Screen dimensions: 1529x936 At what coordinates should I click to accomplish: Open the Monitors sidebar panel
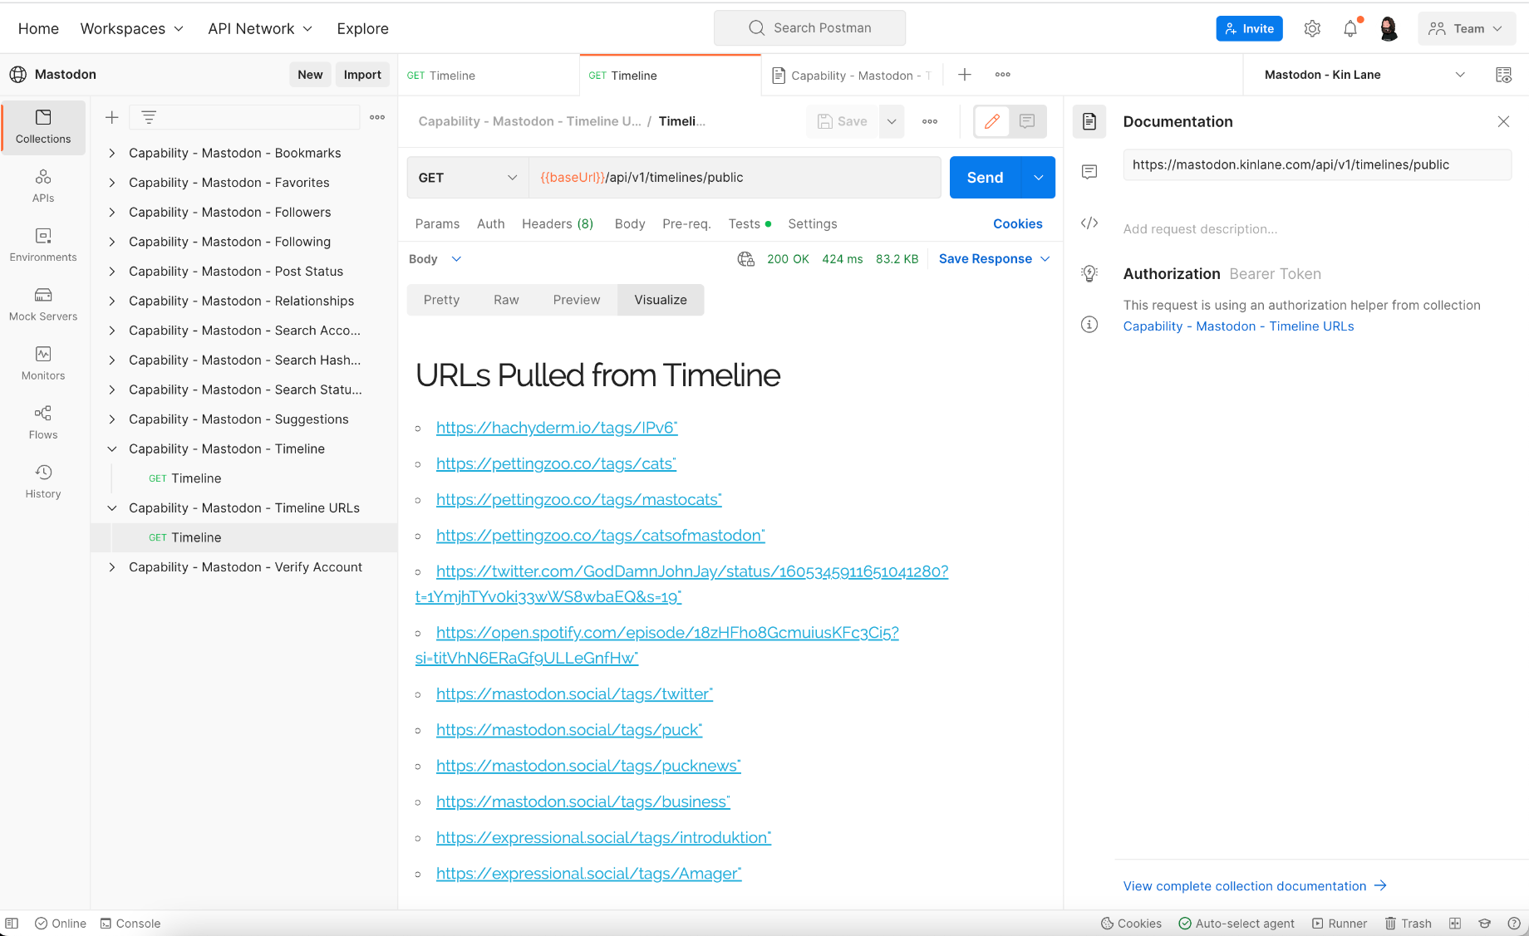coord(43,363)
